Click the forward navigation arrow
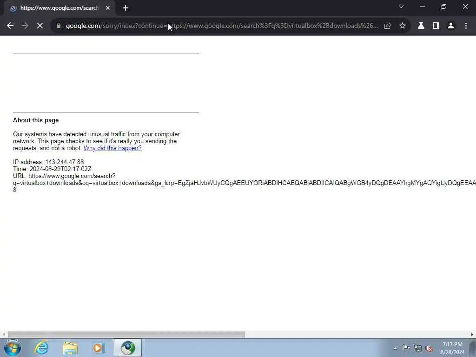This screenshot has width=476, height=357. tap(25, 26)
